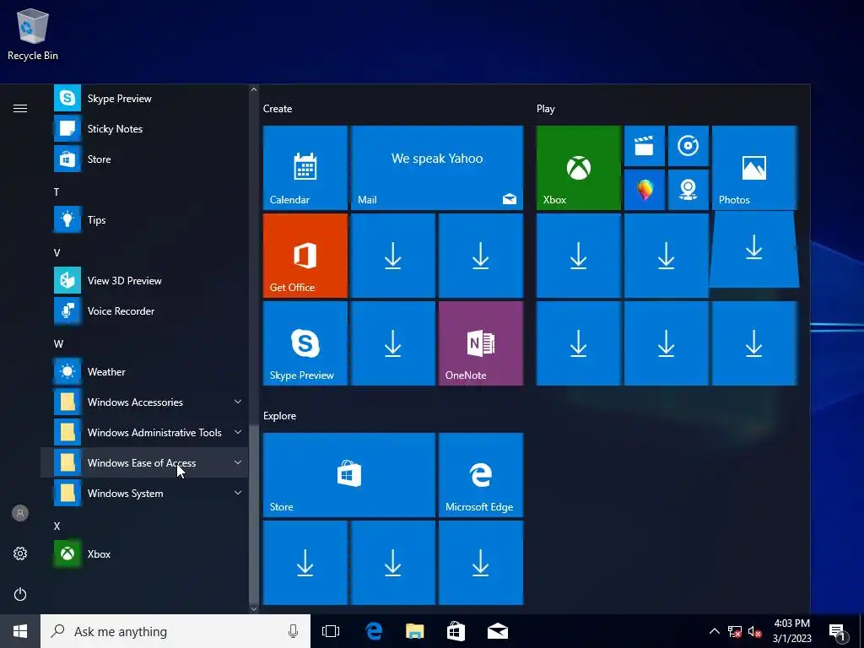Open the Mail live tile

point(437,168)
